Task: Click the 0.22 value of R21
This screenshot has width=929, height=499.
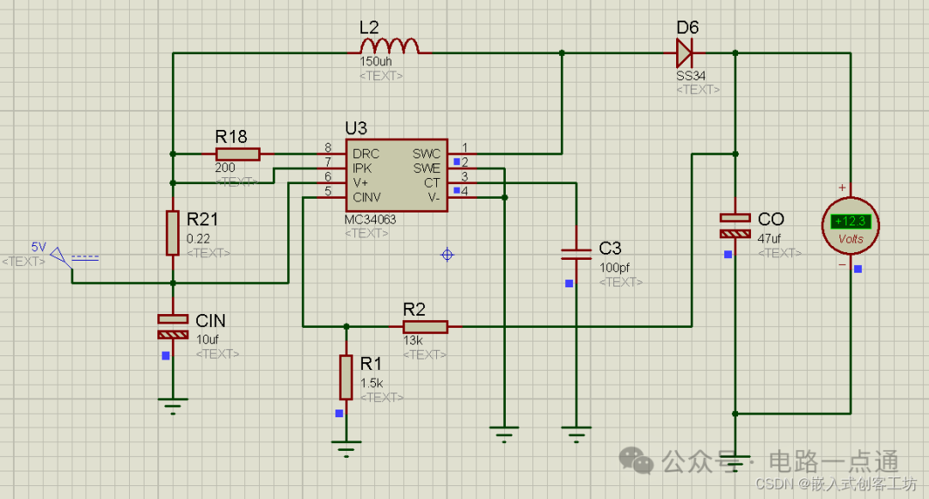Action: (x=199, y=239)
